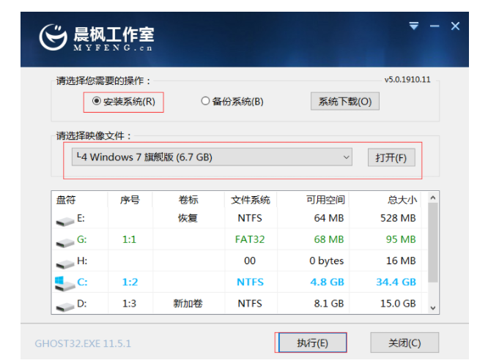Click the 恢复 volume label cell
This screenshot has height=363, width=499.
(x=188, y=218)
